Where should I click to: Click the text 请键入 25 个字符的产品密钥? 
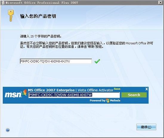41,36
